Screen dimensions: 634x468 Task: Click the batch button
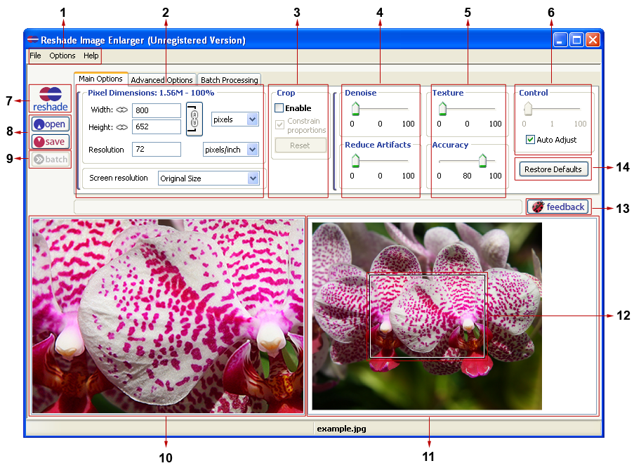point(50,160)
